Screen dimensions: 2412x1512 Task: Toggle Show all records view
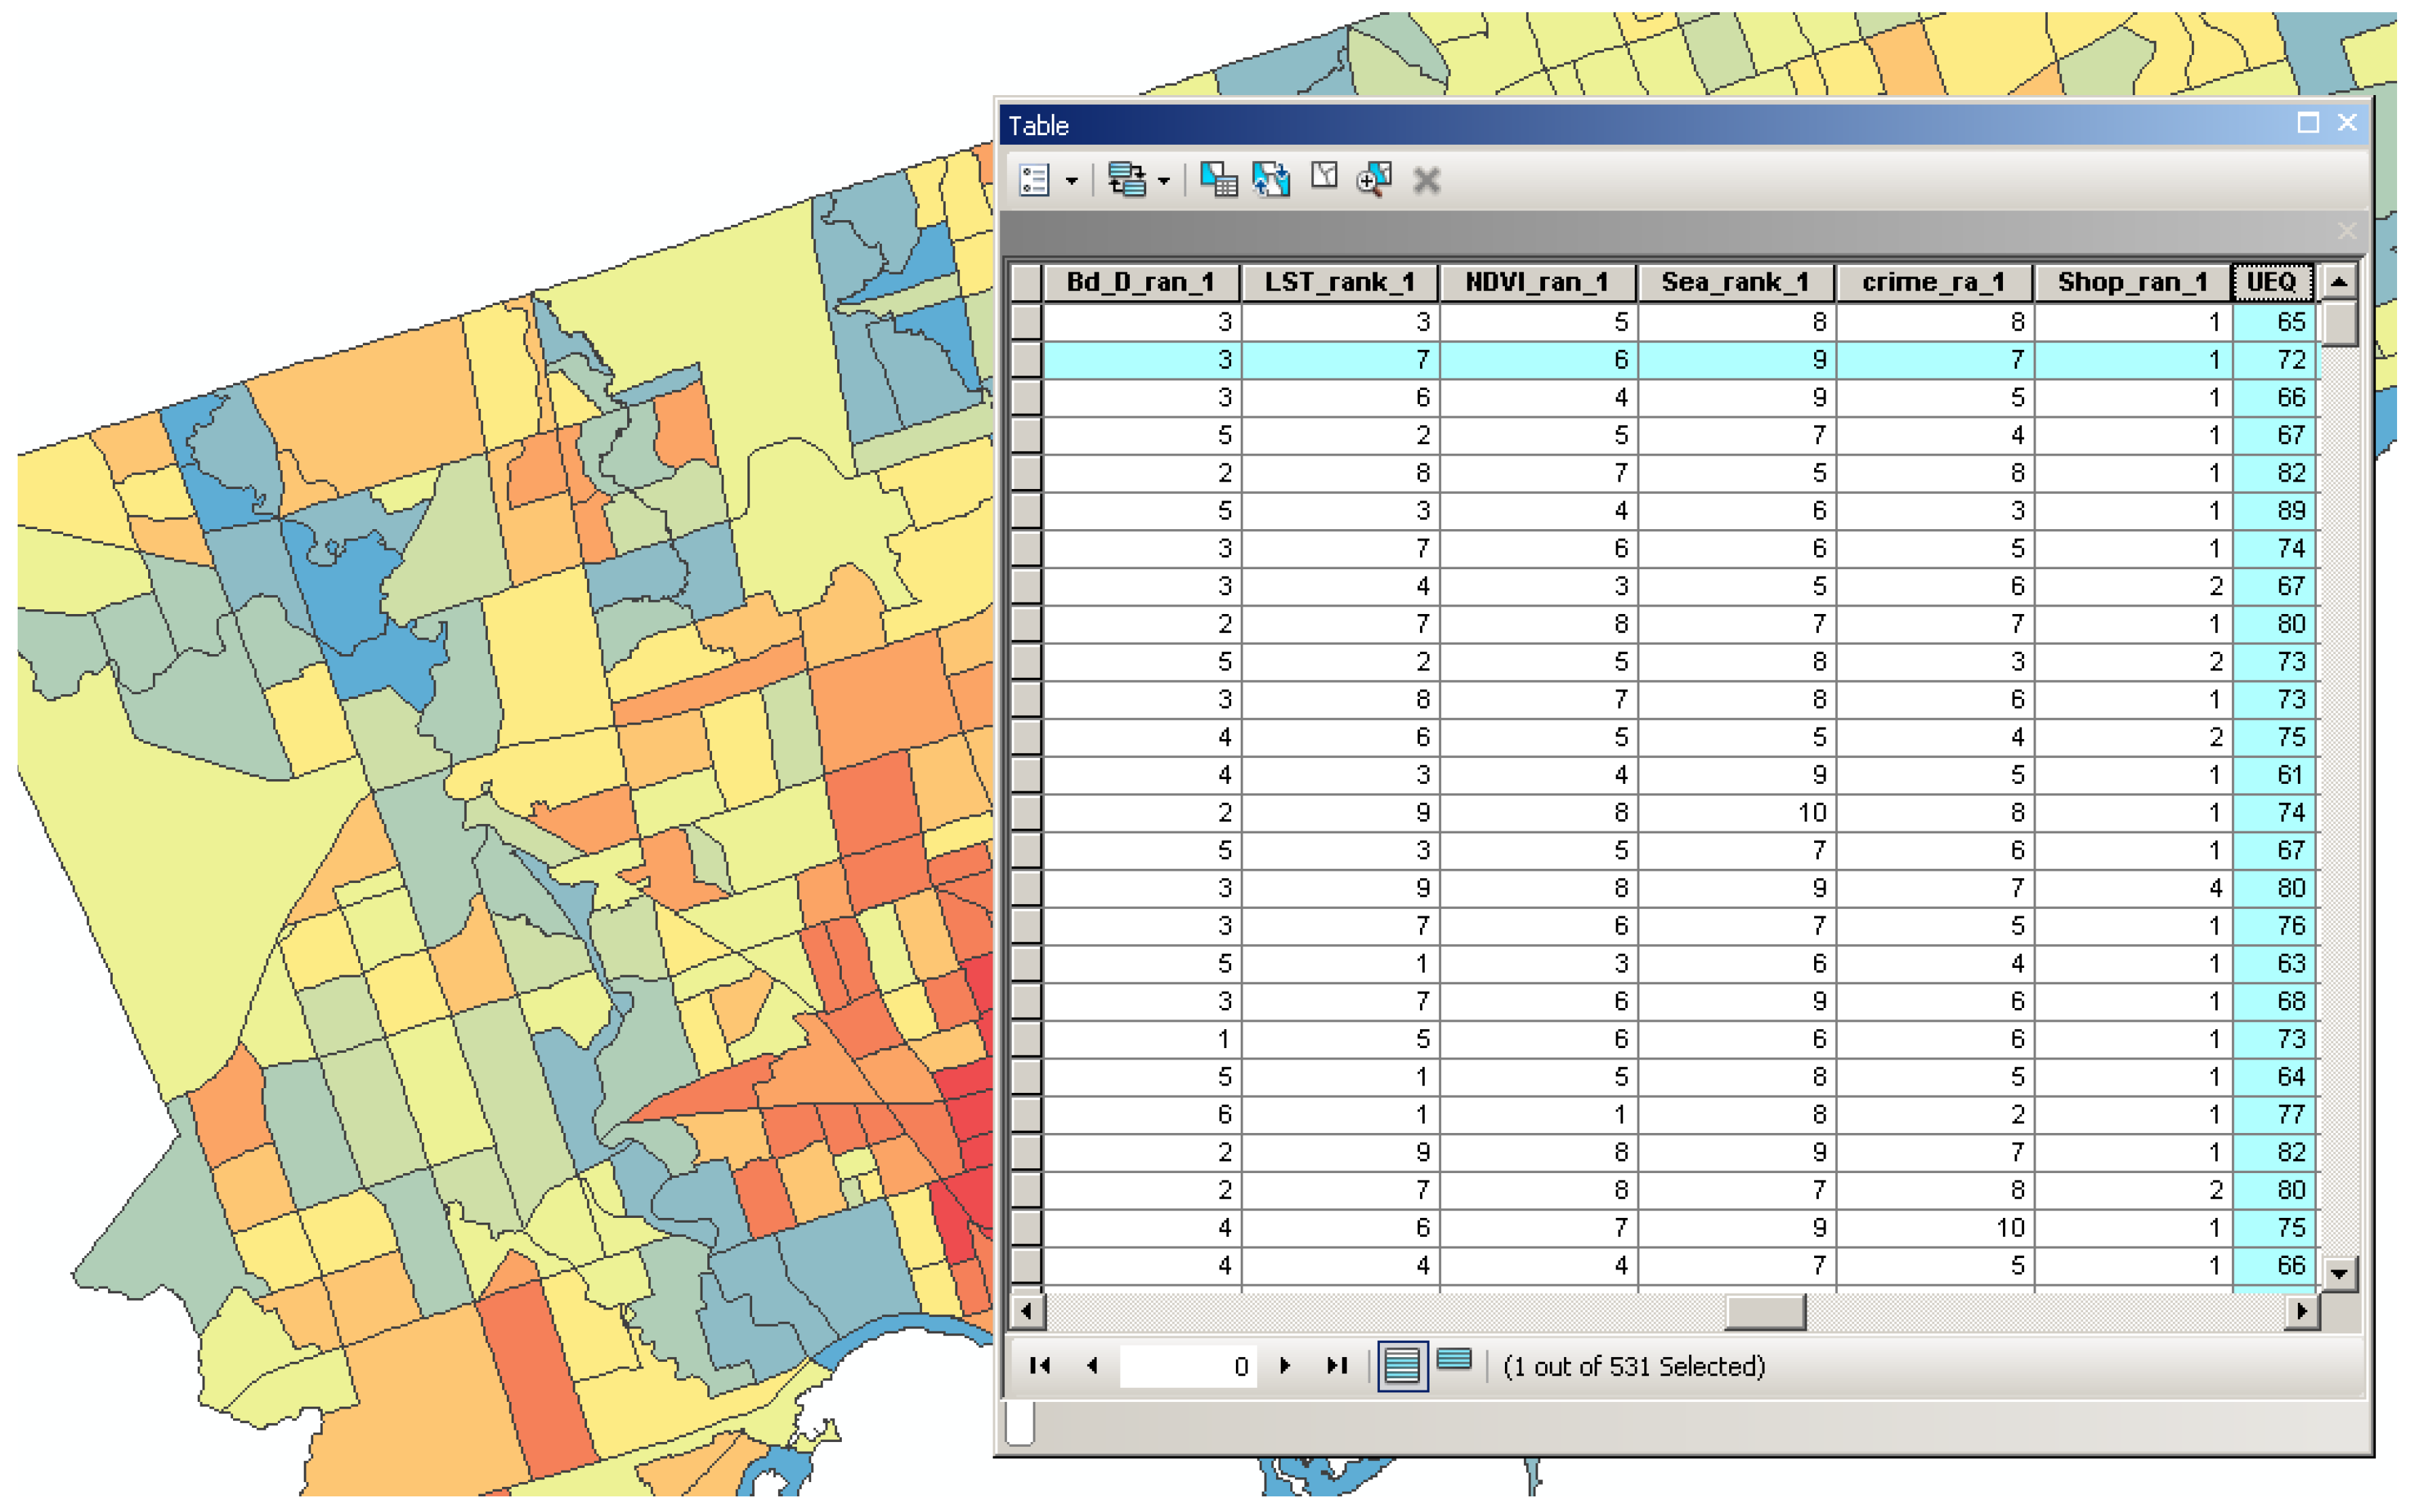tap(1402, 1366)
